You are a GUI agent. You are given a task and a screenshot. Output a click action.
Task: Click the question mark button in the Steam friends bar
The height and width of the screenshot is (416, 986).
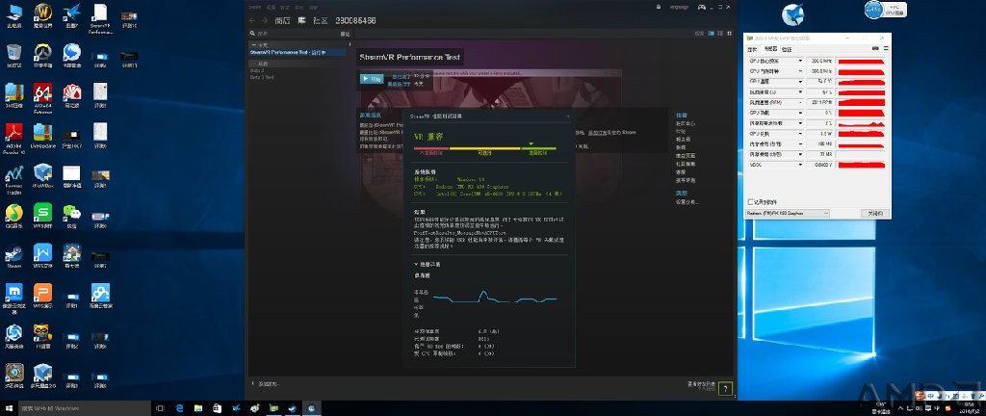[x=725, y=389]
